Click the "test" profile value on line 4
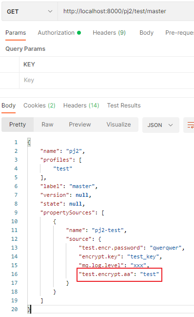This screenshot has width=194, height=317. [x=62, y=169]
